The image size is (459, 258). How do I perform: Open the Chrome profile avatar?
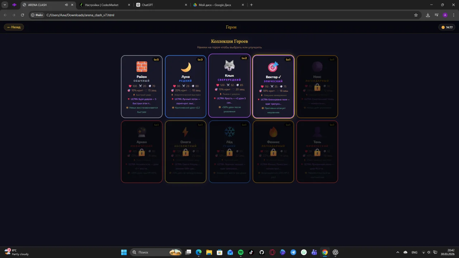tap(445, 15)
